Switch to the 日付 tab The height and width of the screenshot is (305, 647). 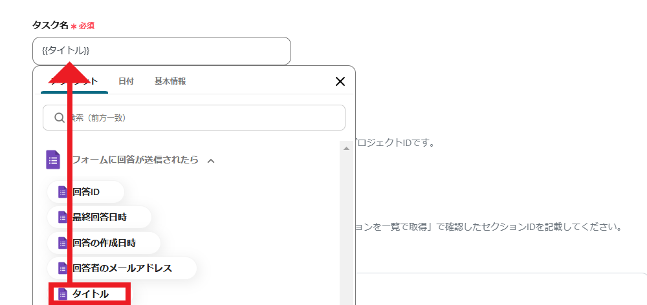click(126, 81)
